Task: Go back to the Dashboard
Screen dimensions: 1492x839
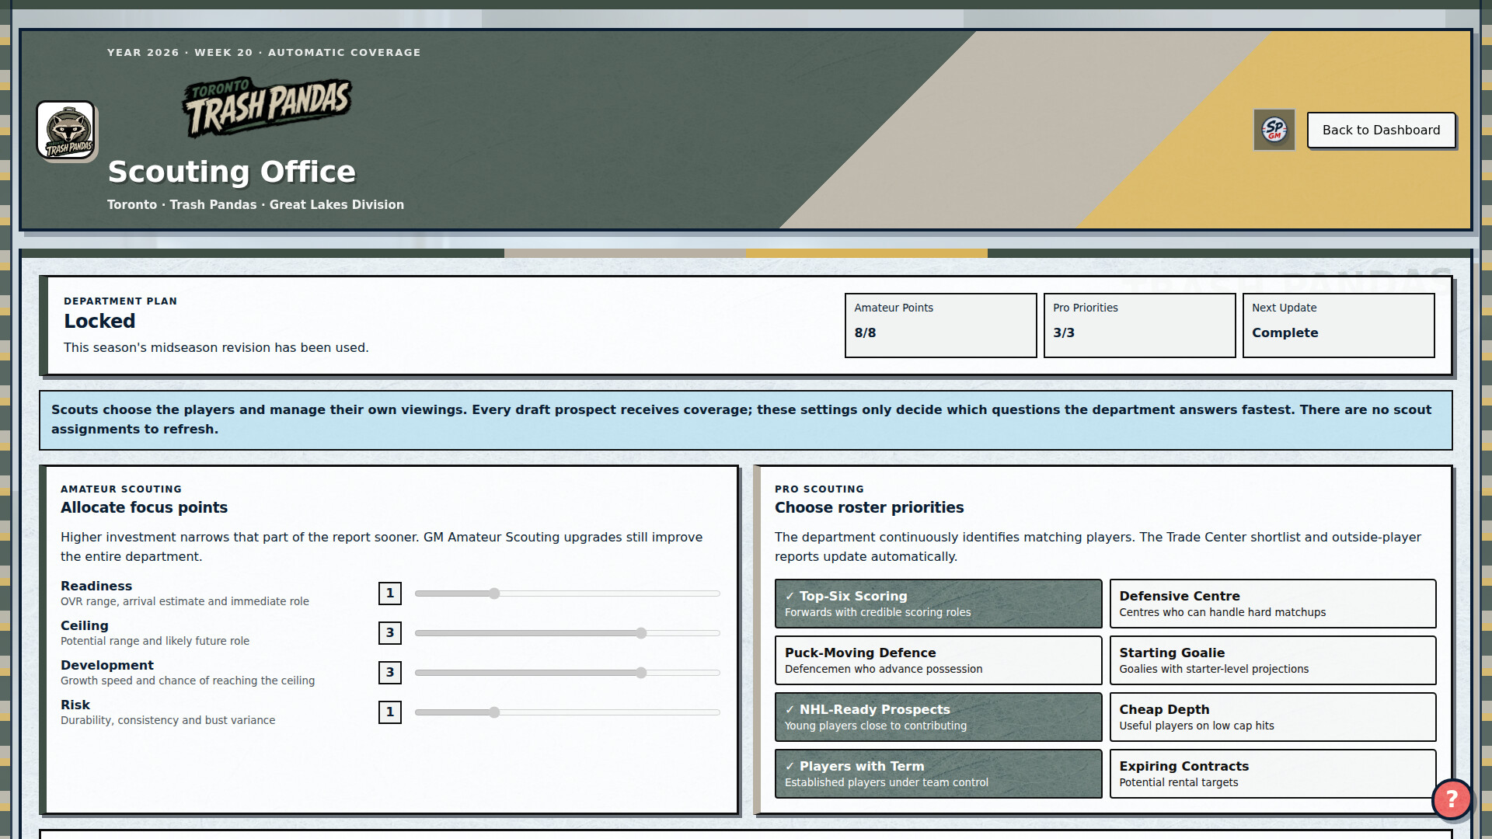Action: 1381,130
